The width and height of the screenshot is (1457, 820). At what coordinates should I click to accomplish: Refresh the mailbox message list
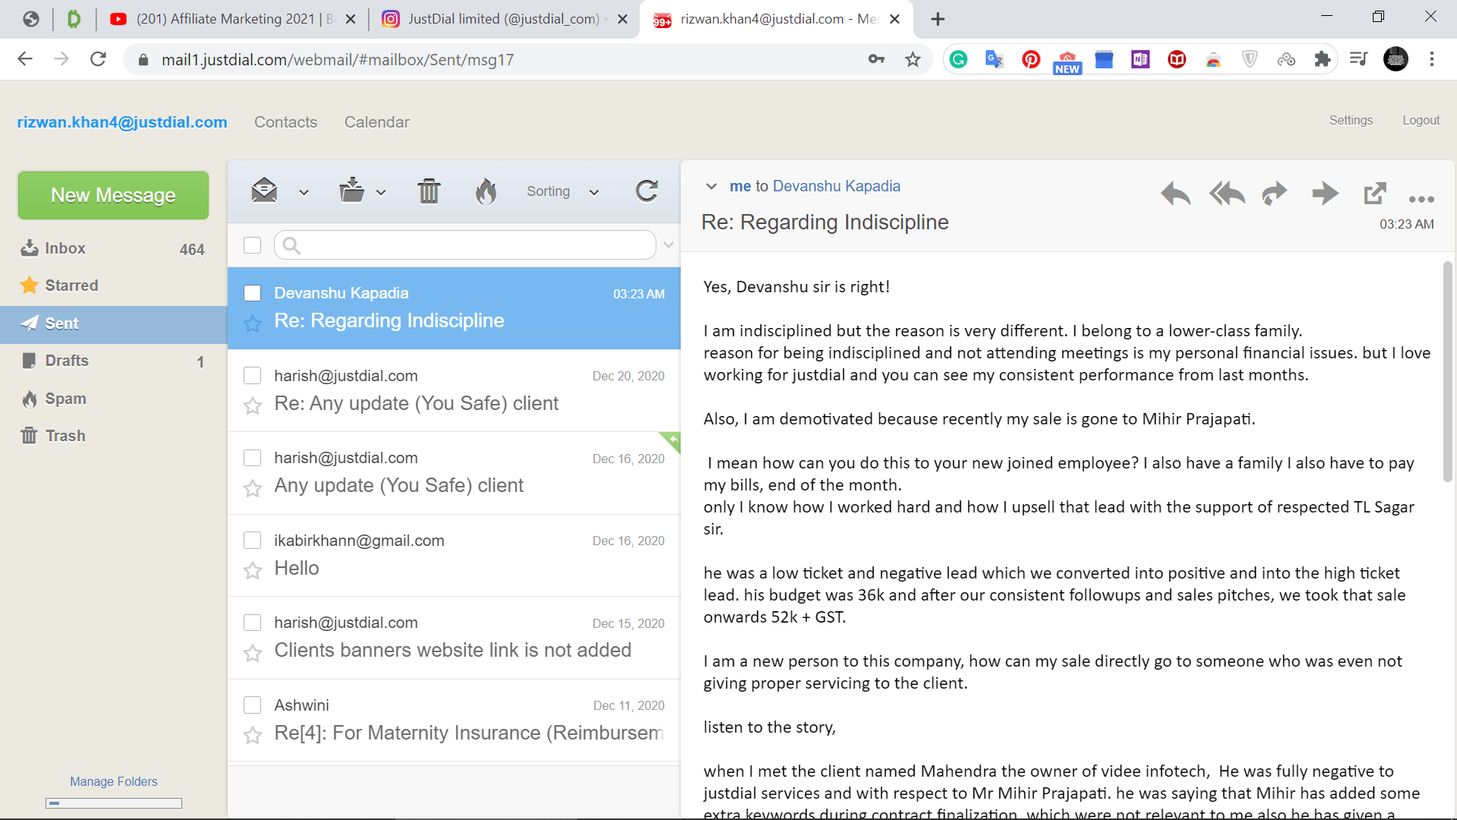[647, 191]
